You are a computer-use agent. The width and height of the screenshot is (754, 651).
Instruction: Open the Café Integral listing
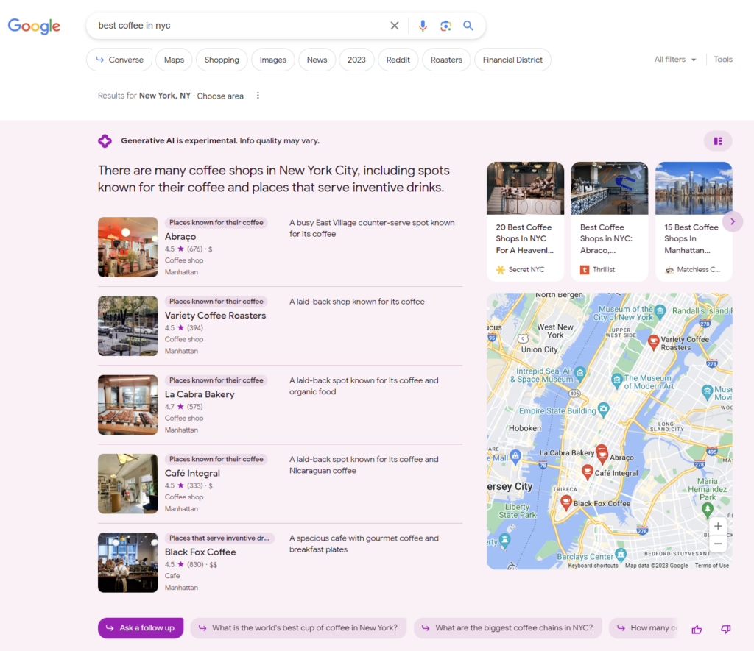192,473
